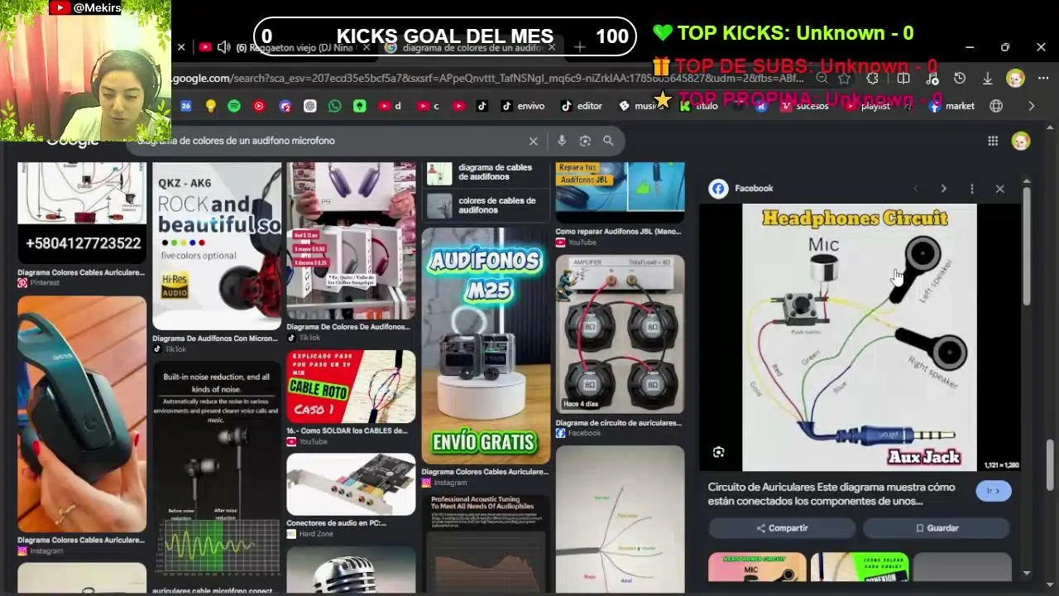Open the Headphones Circuit preview image
The height and width of the screenshot is (596, 1059).
point(859,338)
